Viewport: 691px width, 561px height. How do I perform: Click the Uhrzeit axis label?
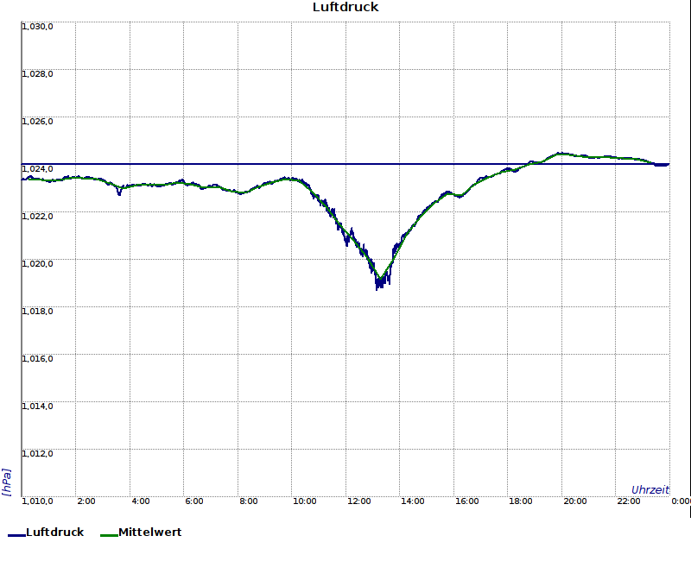click(x=650, y=489)
